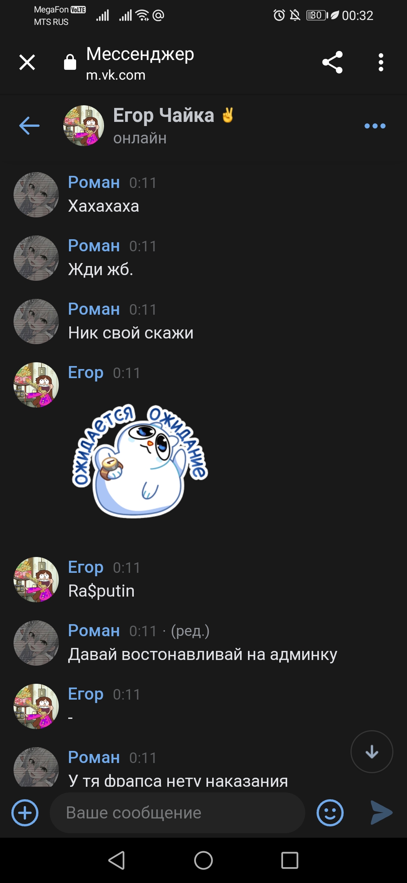Open the three-dot chat options menu
The height and width of the screenshot is (883, 407).
coord(375,126)
